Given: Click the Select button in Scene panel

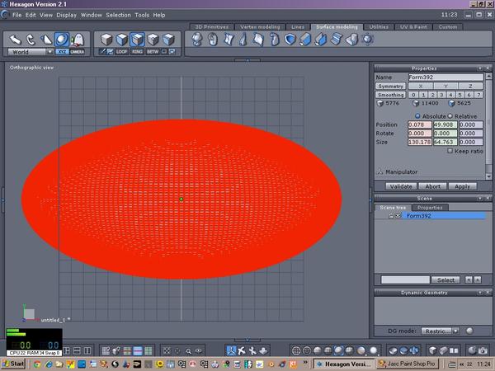Looking at the screenshot, I should click(445, 279).
